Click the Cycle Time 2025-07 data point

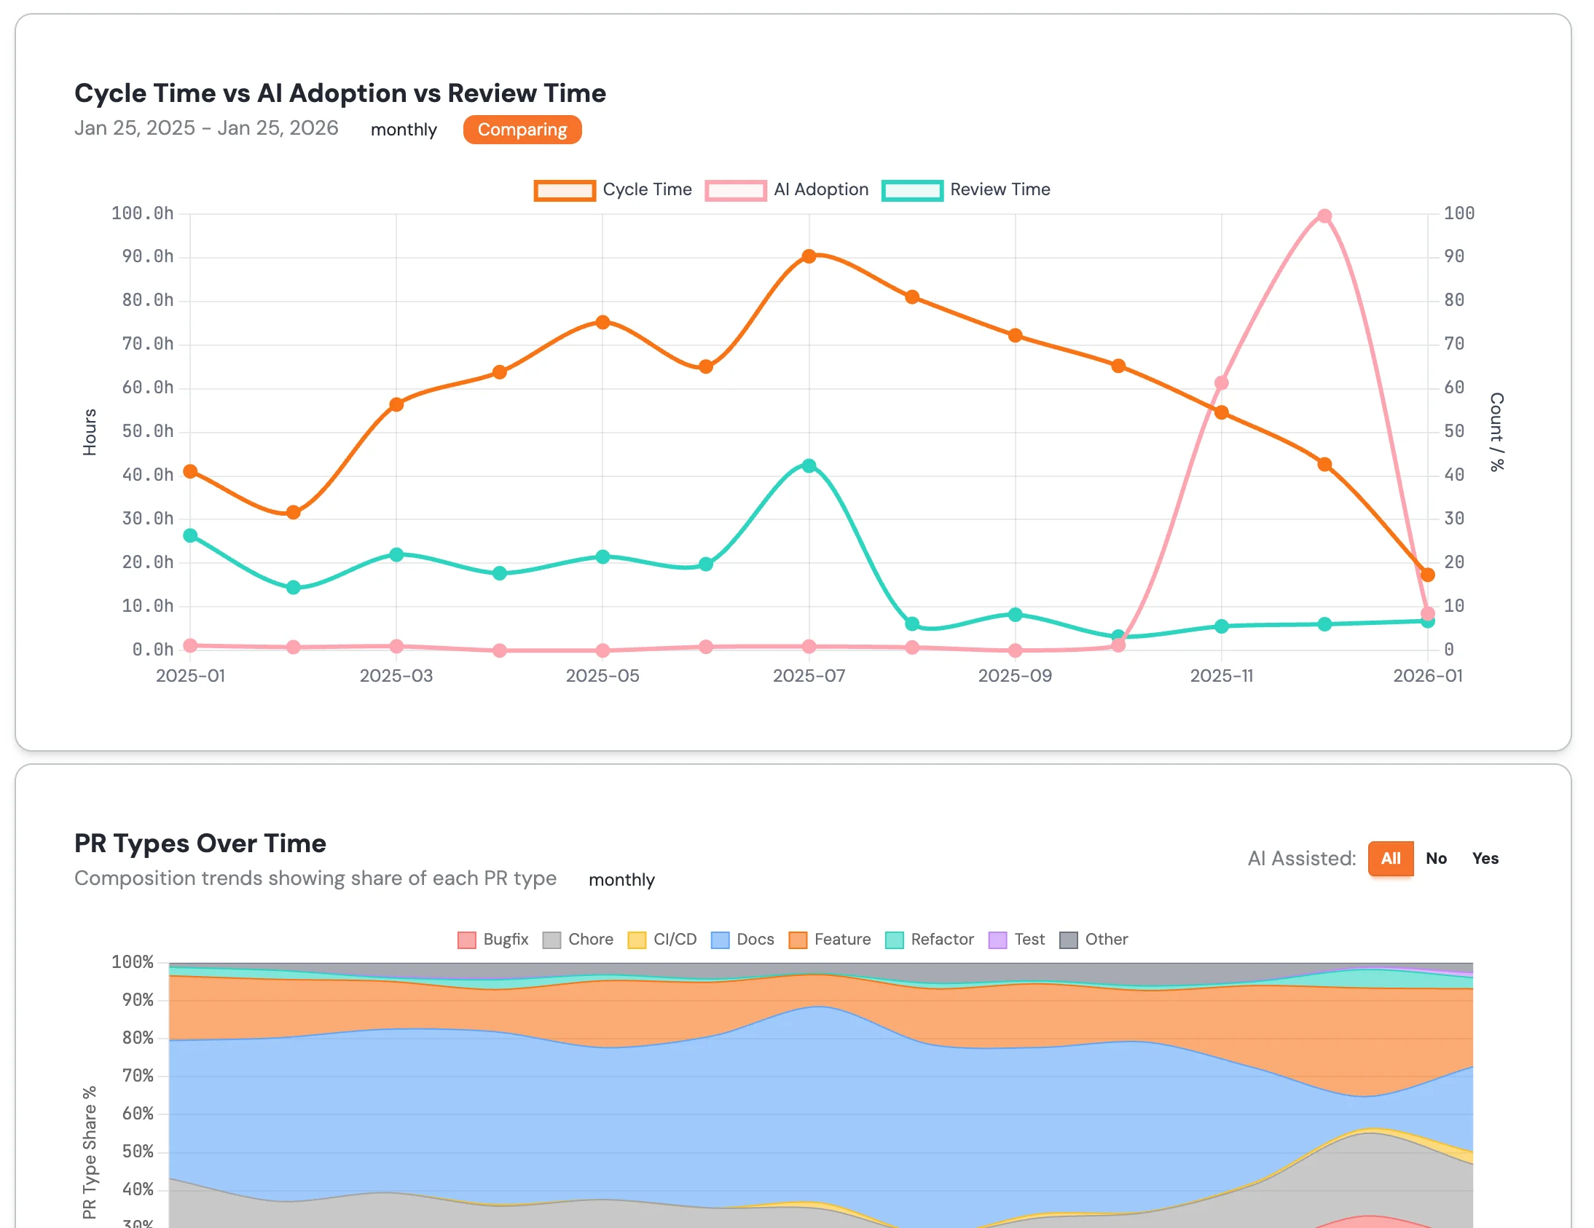809,256
